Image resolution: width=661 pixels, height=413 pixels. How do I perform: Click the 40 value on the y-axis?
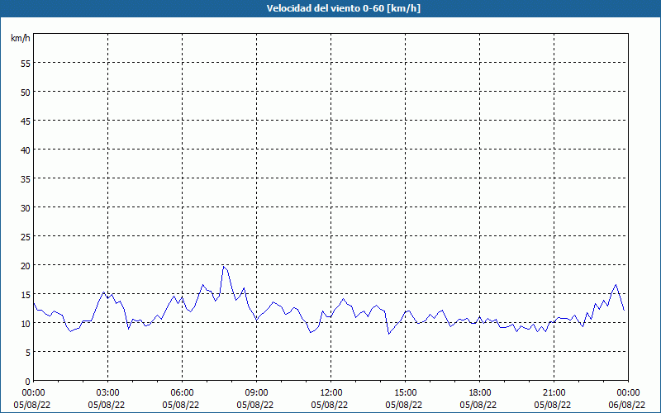(26, 150)
